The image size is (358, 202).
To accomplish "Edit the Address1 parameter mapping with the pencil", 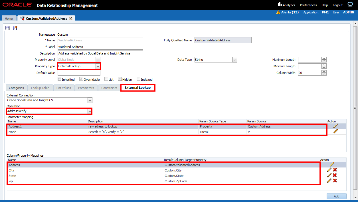I will [x=335, y=126].
